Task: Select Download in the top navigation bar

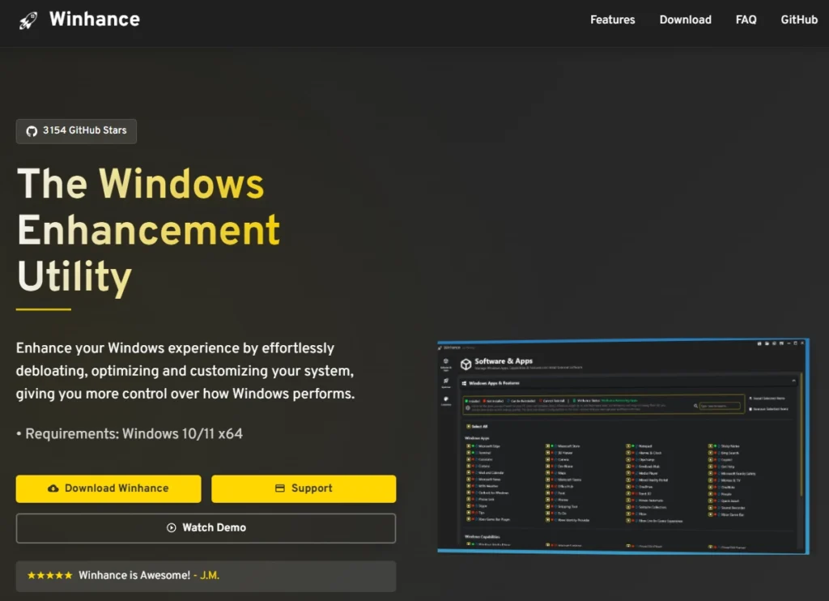Action: click(x=685, y=19)
